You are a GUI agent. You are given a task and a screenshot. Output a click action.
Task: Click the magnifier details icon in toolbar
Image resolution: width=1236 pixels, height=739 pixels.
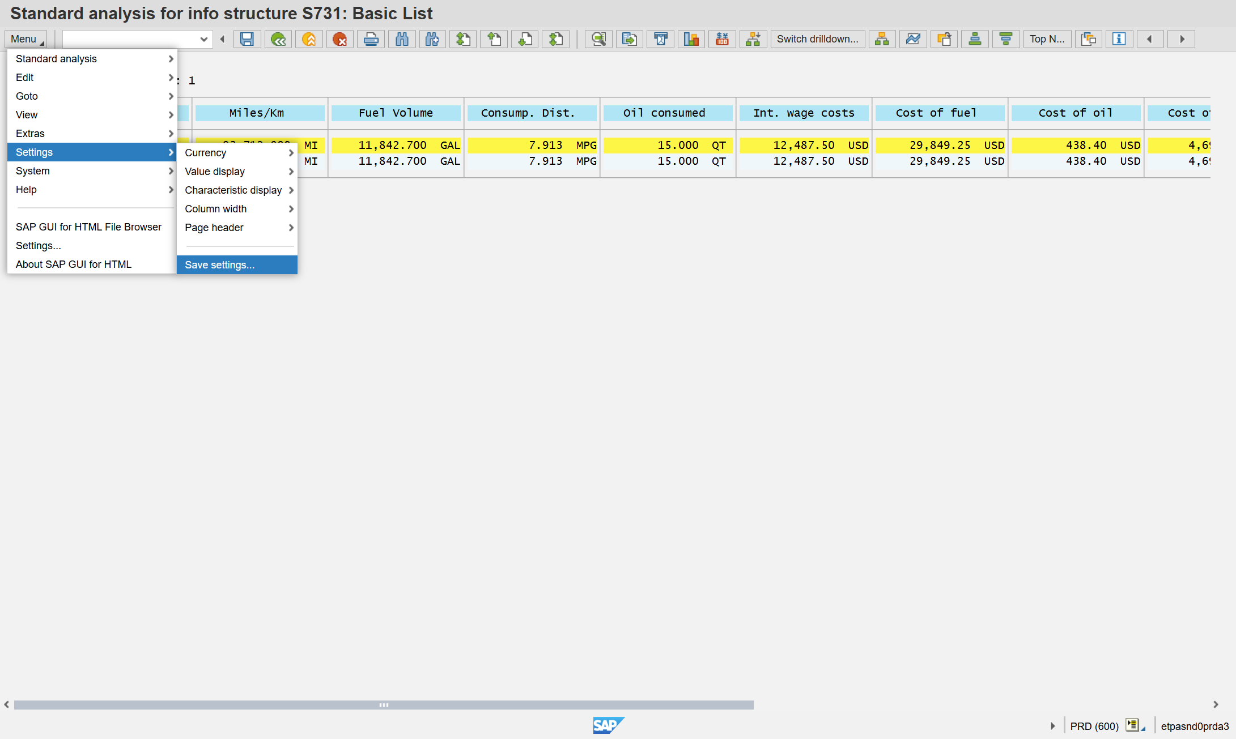[x=598, y=39]
